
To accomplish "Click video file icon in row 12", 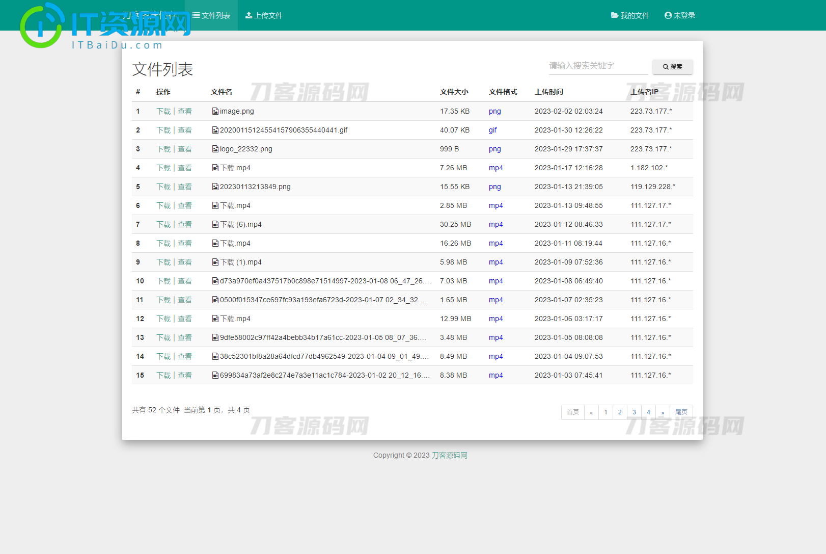I will click(x=215, y=319).
